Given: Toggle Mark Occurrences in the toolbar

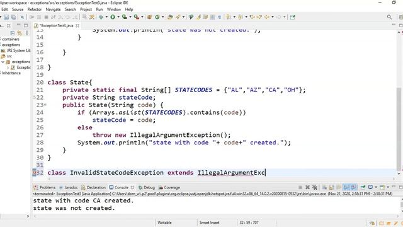Looking at the screenshot, I should point(198,17).
